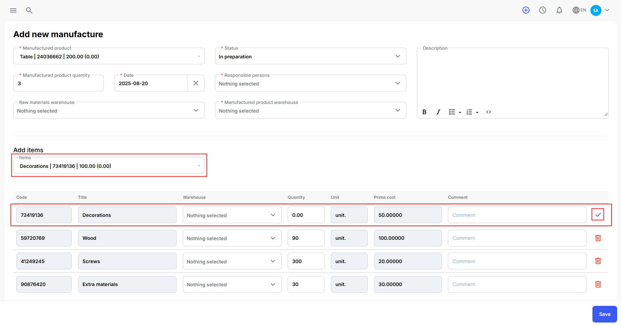
Task: Open Warehouse dropdown for Screws row
Action: (x=232, y=261)
